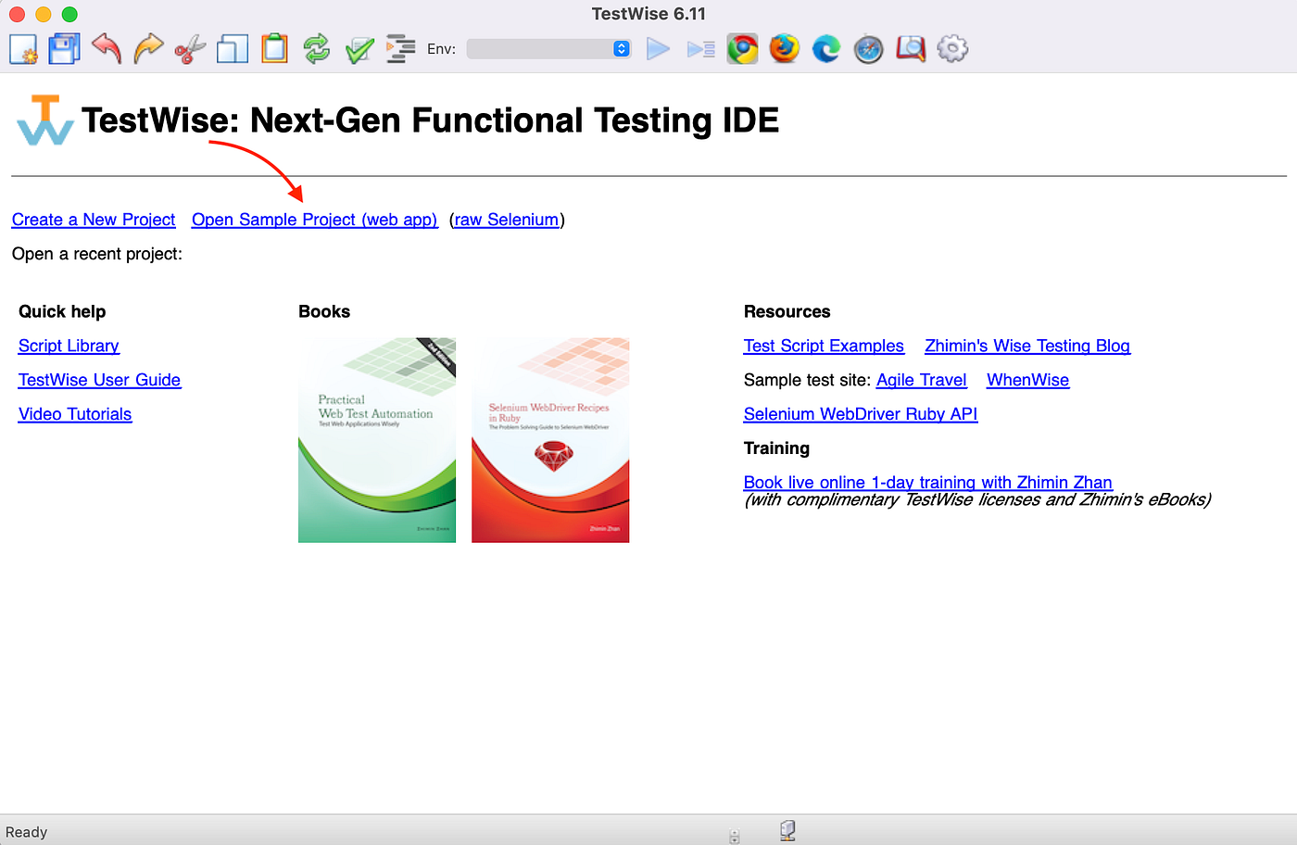1297x845 pixels.
Task: Select the Edge browser icon
Action: point(825,49)
